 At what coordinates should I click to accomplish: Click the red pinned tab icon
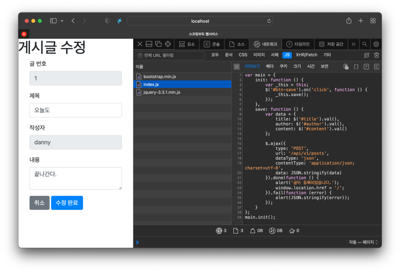24,34
